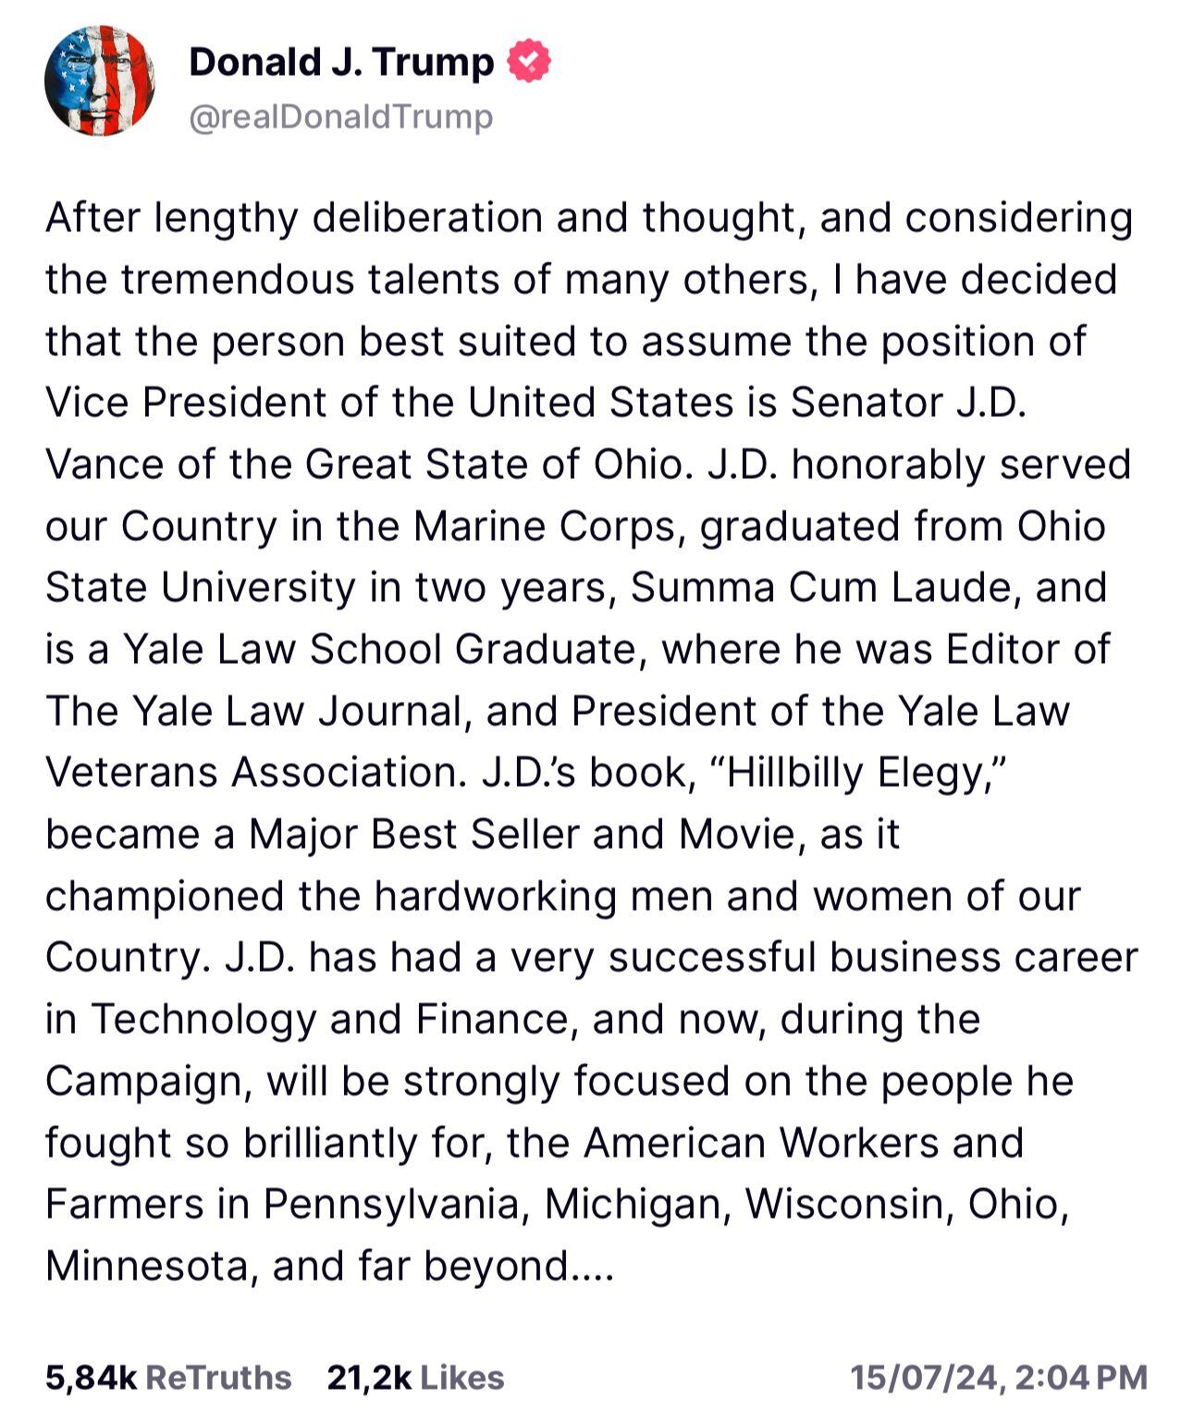Click the verified checkmark badge
This screenshot has height=1423, width=1193.
point(529,62)
